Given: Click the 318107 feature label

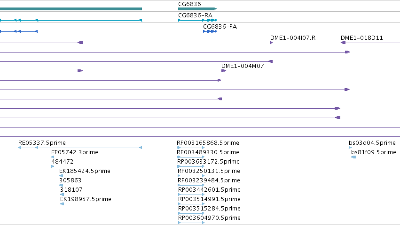Looking at the screenshot, I should (71, 190).
